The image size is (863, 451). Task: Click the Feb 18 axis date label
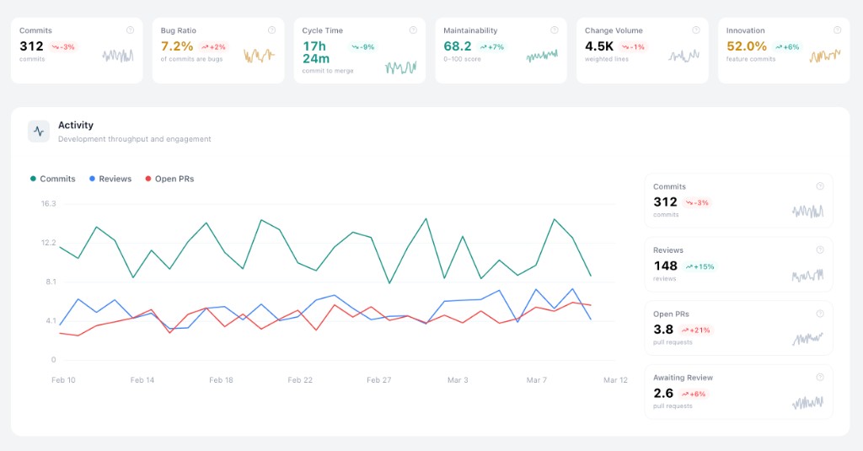[x=221, y=380]
